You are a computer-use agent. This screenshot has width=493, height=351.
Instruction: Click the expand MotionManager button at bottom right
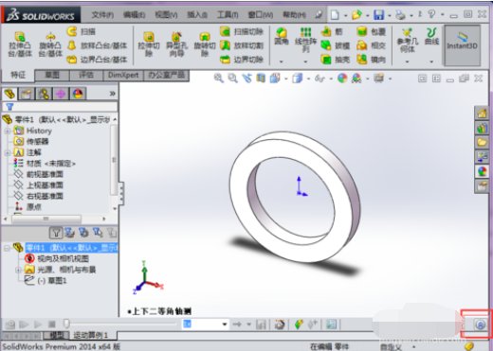pos(481,325)
